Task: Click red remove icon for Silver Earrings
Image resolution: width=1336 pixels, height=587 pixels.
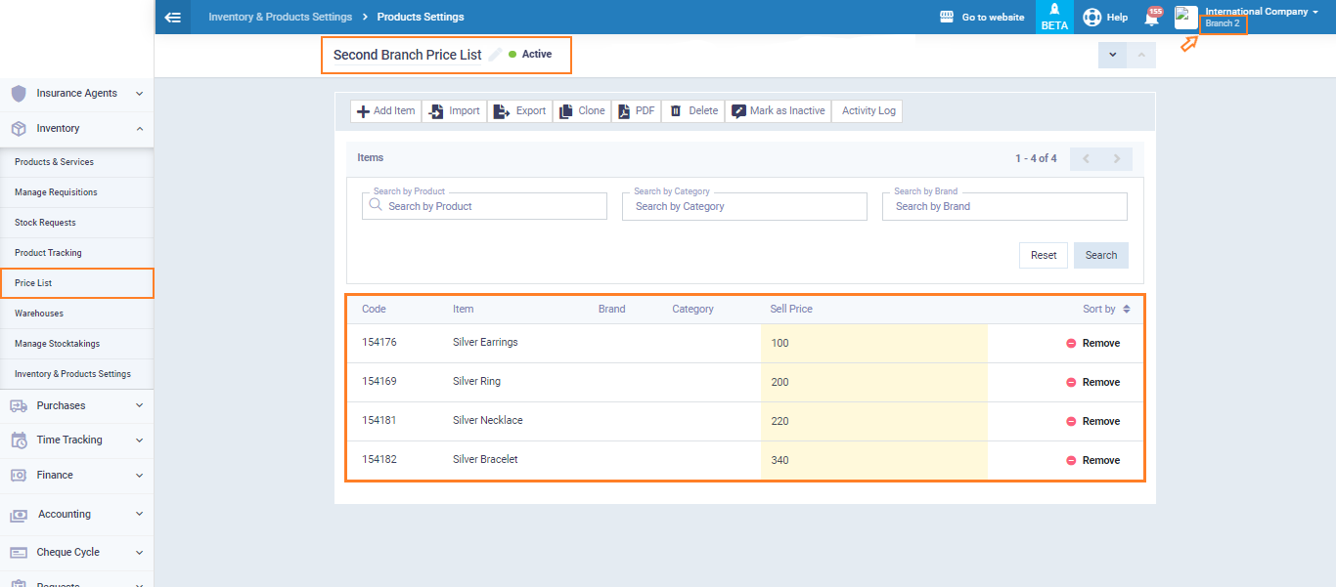Action: pos(1071,344)
